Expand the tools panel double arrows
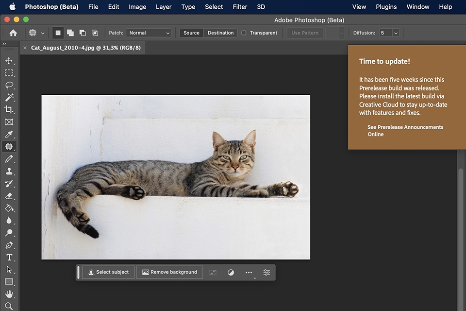 [4, 44]
